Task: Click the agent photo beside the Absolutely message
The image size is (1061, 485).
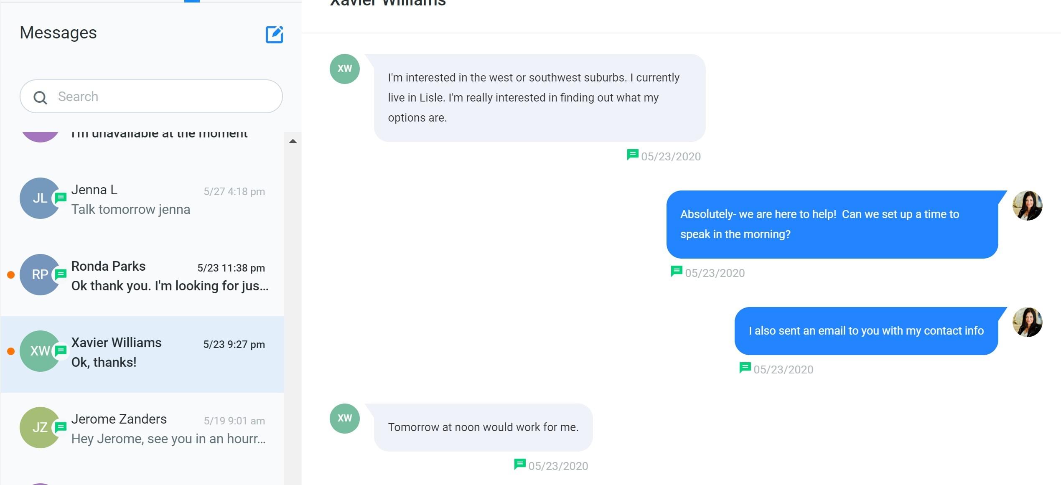Action: pyautogui.click(x=1028, y=206)
